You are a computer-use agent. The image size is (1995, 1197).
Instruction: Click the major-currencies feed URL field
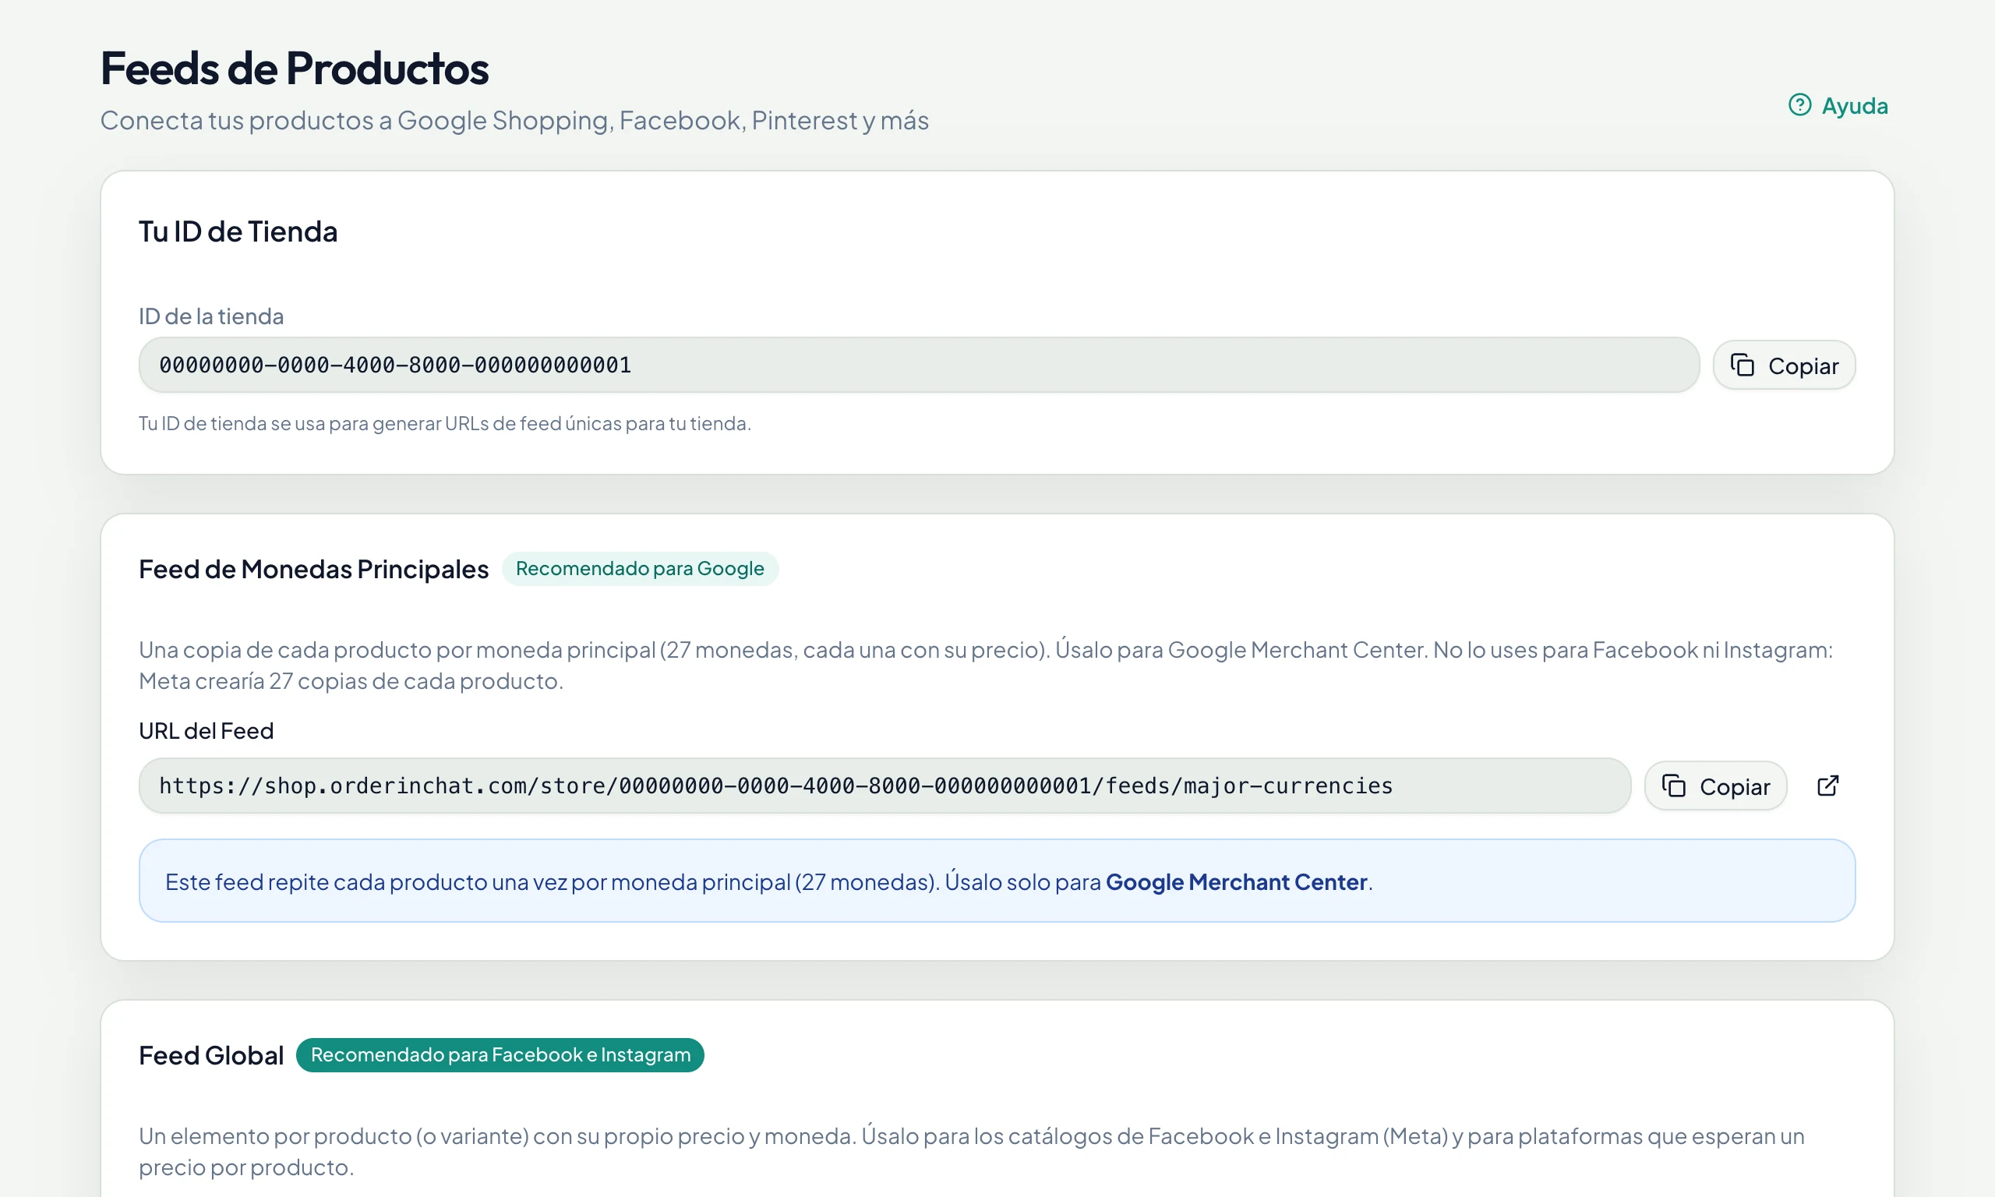(885, 786)
